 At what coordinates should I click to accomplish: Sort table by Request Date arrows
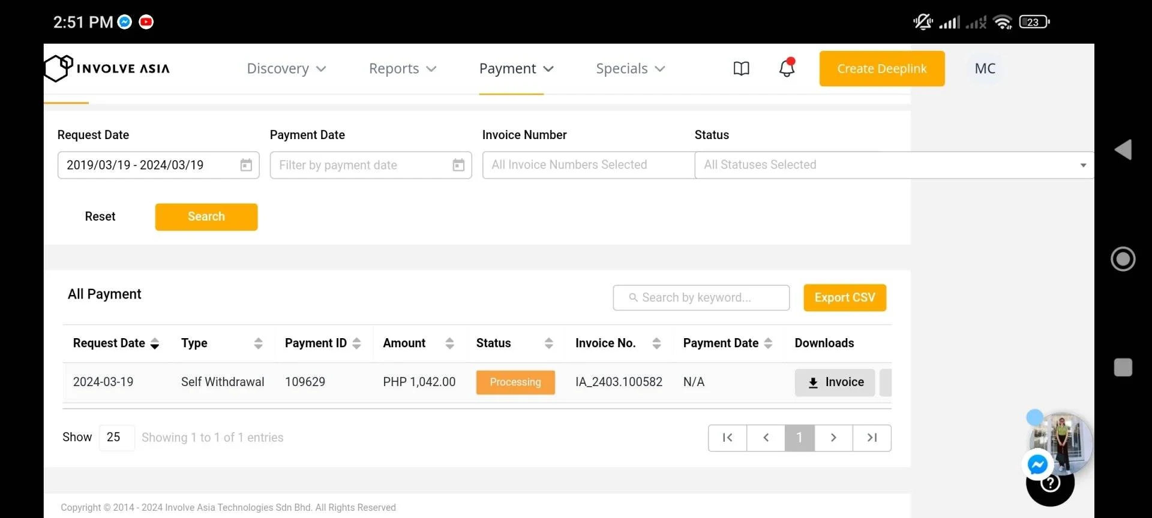tap(155, 344)
